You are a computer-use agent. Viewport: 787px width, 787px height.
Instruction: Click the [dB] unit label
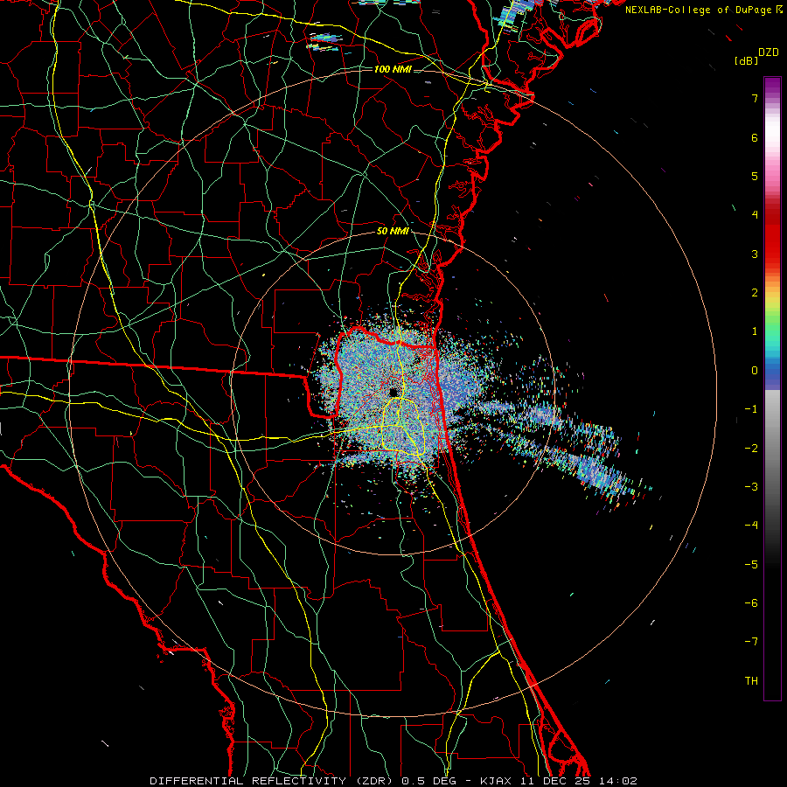[746, 60]
